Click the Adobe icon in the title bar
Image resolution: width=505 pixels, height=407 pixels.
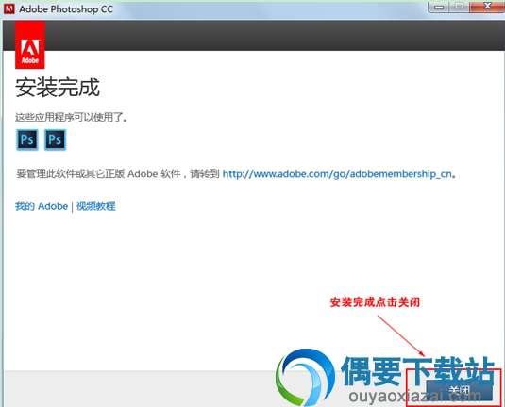point(9,9)
